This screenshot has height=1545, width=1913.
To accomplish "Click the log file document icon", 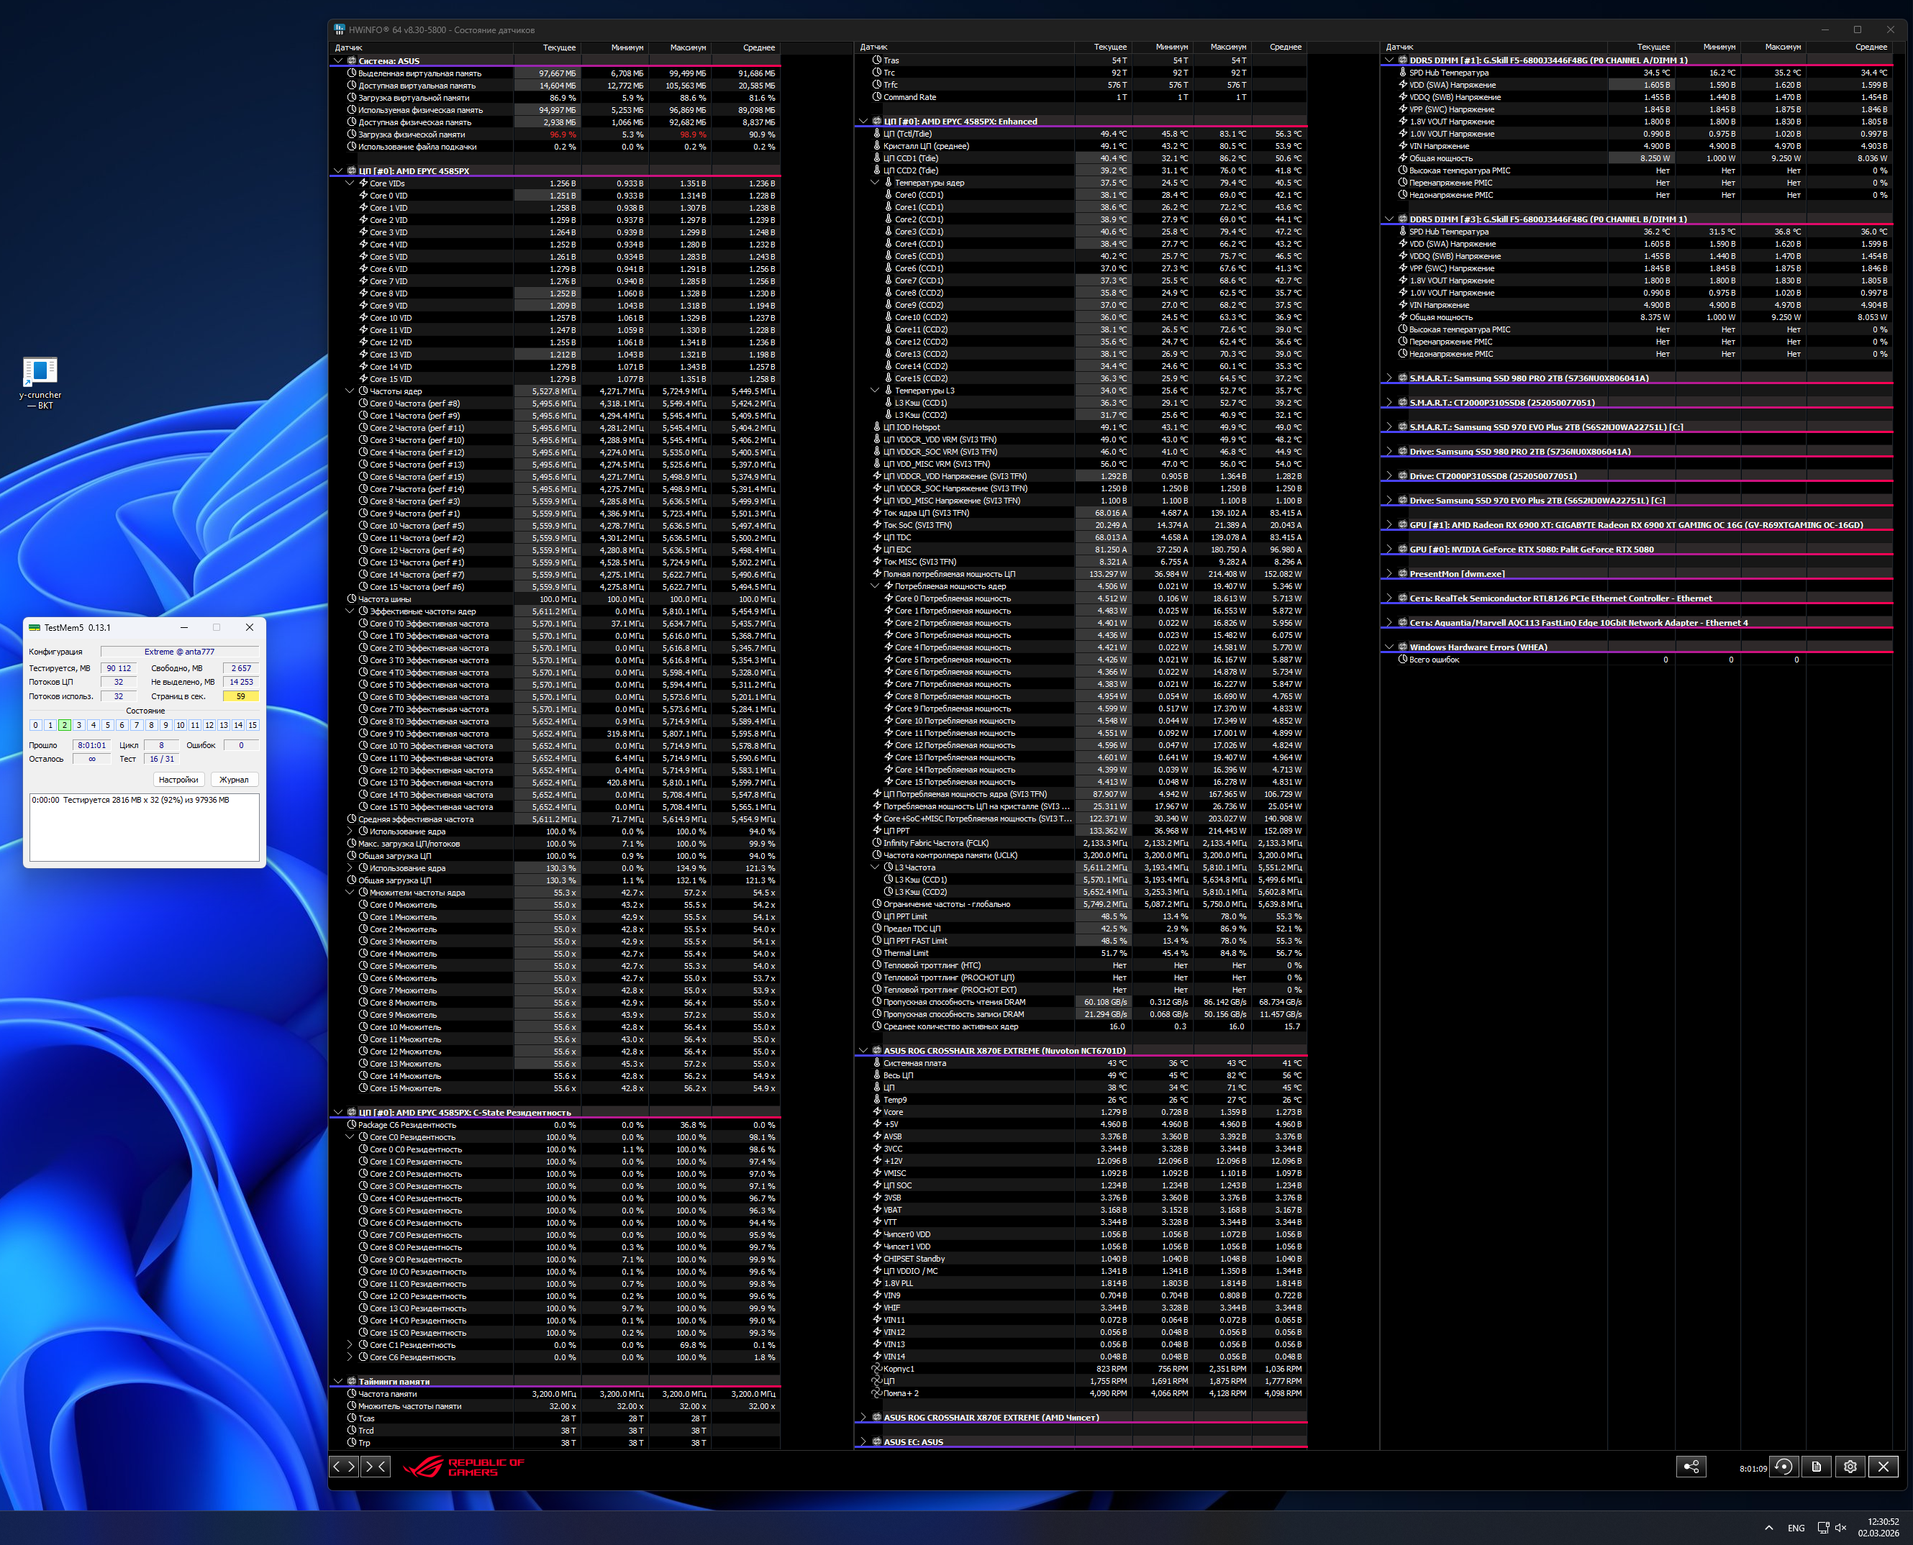I will 1817,1467.
